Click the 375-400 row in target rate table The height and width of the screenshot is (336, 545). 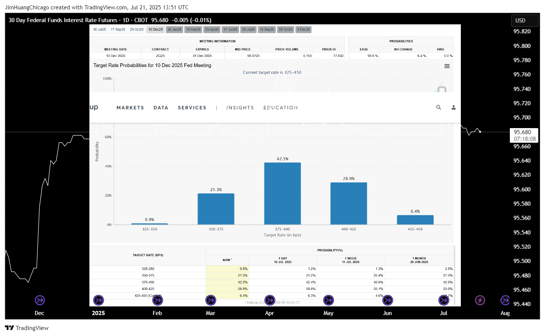point(272,282)
